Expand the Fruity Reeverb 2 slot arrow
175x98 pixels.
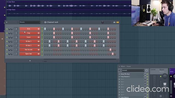(x=119, y=77)
